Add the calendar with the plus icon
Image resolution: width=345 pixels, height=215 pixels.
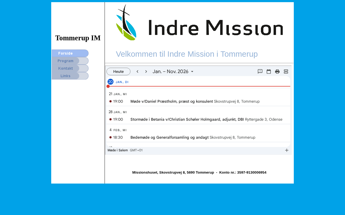coord(287,150)
